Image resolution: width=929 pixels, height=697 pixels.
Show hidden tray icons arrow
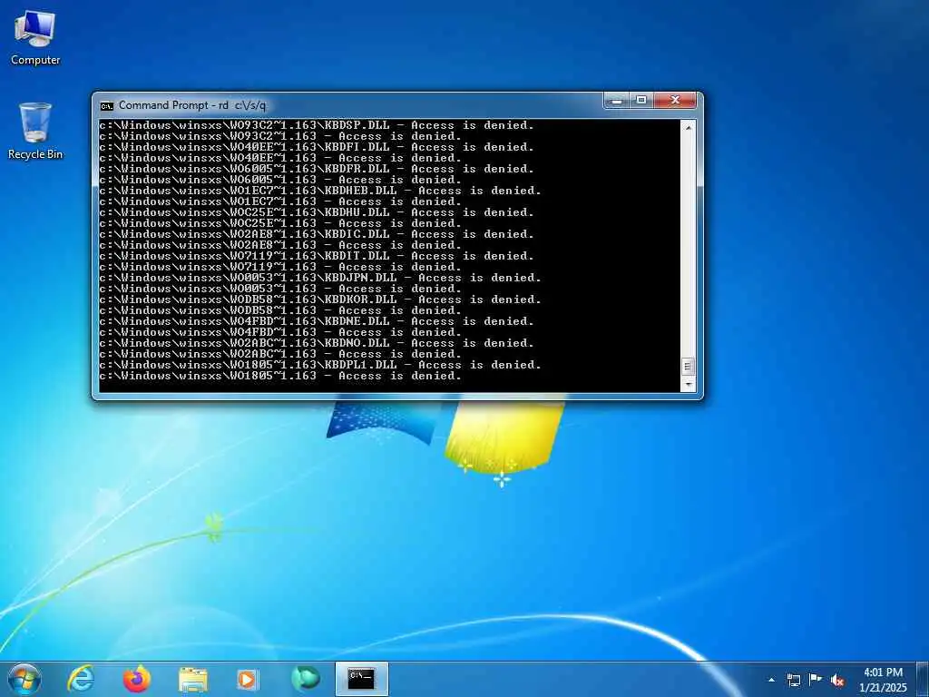click(x=771, y=680)
